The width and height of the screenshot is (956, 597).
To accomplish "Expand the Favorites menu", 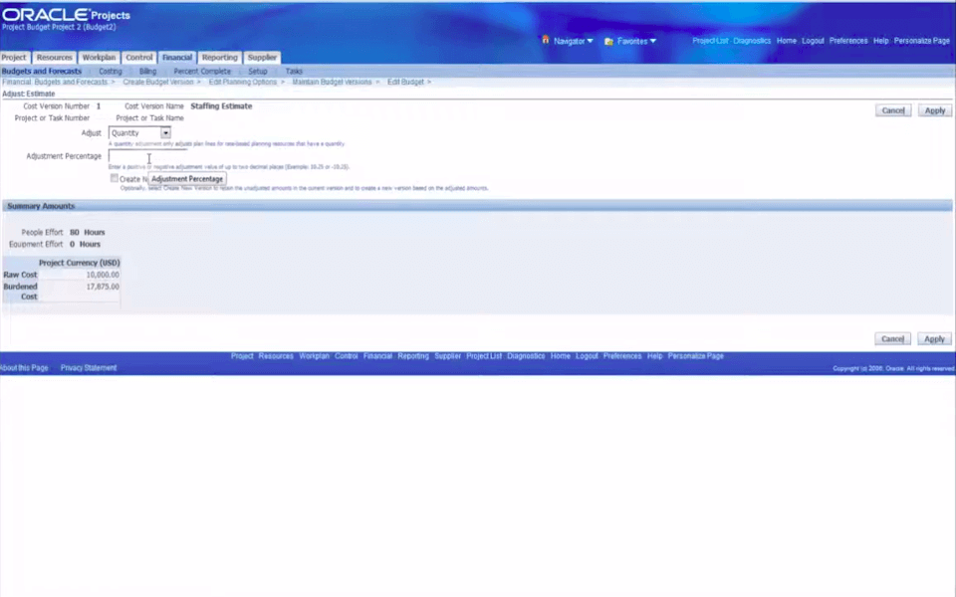I will pos(636,41).
